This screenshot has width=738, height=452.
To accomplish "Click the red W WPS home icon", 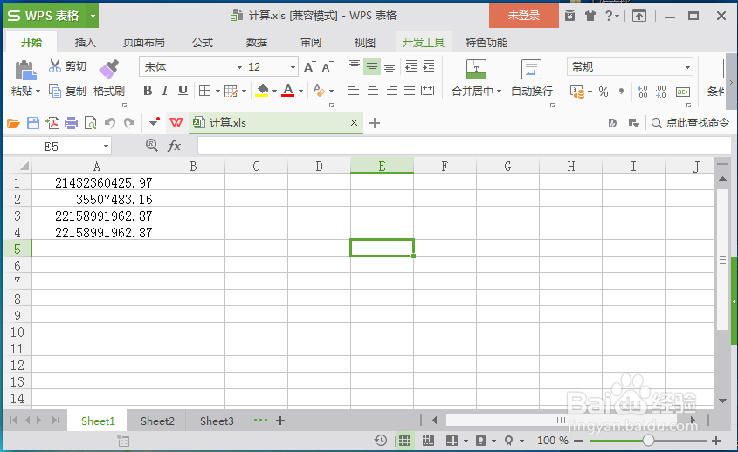I will click(x=176, y=123).
